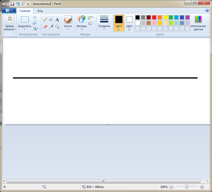Select the Color picker eyedropper

(x=51, y=27)
